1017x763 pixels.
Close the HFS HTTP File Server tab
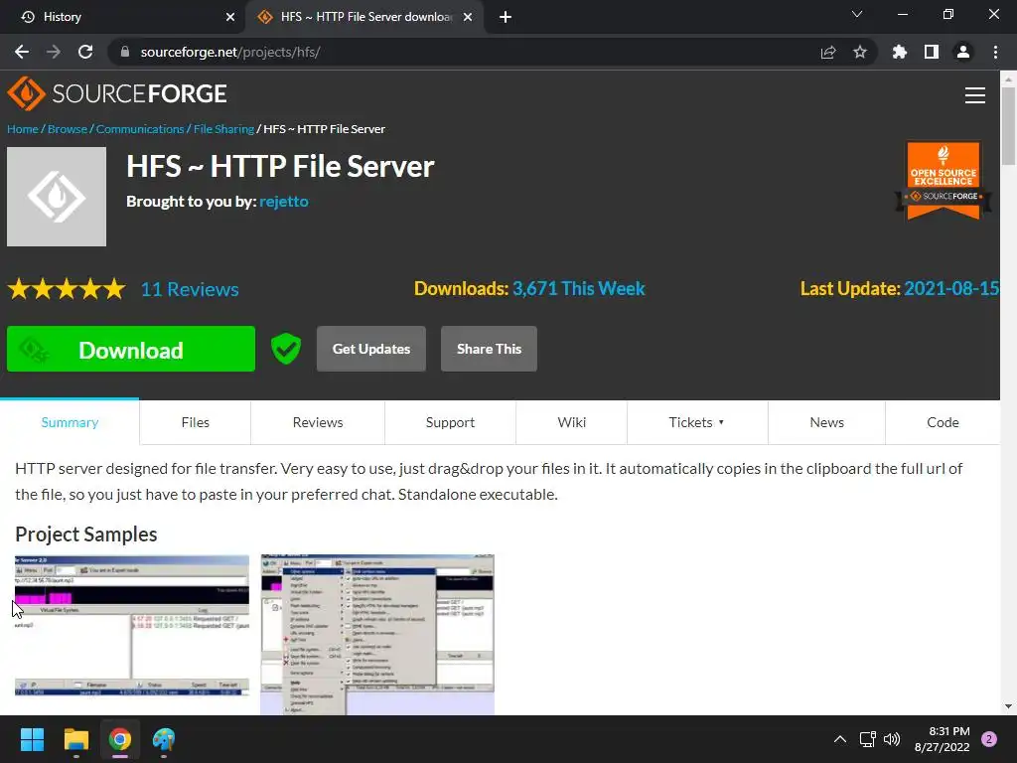pyautogui.click(x=468, y=17)
